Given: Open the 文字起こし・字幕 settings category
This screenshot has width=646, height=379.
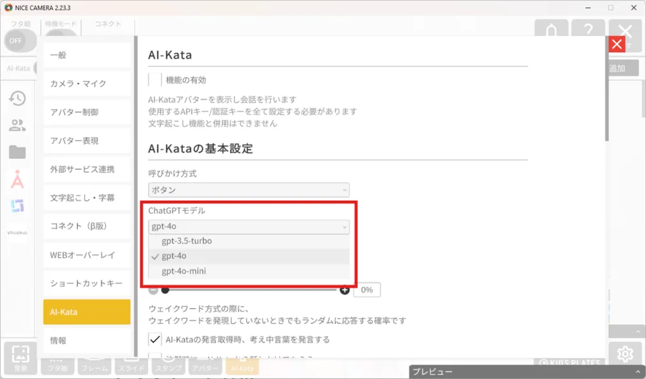Looking at the screenshot, I should (87, 198).
